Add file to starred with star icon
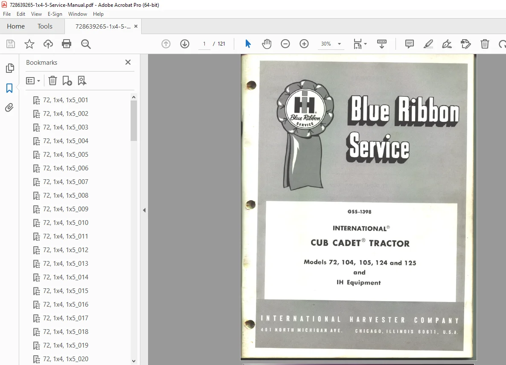 click(29, 44)
